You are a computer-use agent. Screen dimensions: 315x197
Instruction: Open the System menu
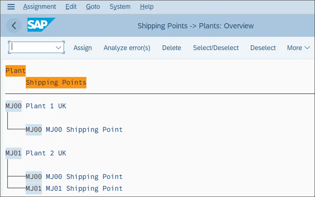[120, 7]
